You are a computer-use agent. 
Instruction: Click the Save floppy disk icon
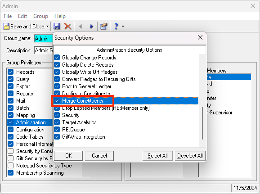coord(57,26)
